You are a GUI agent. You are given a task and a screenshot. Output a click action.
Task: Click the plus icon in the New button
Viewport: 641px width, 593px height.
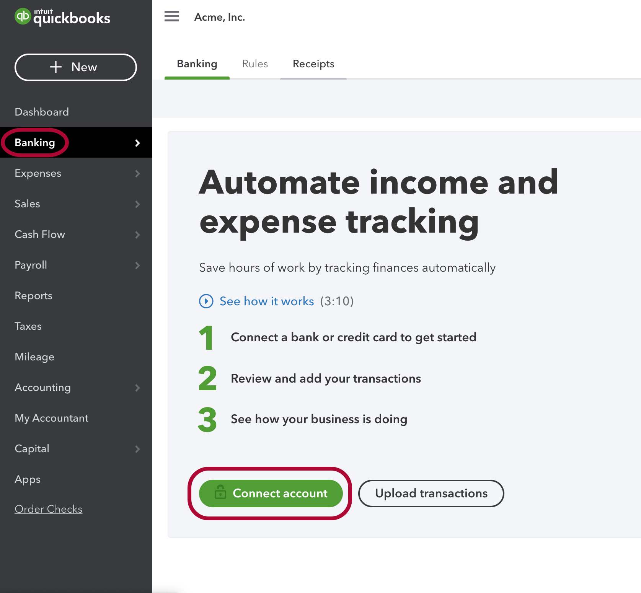click(x=56, y=67)
